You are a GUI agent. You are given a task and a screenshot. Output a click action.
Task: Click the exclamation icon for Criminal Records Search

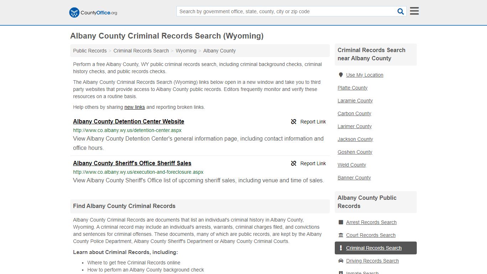[341, 248]
